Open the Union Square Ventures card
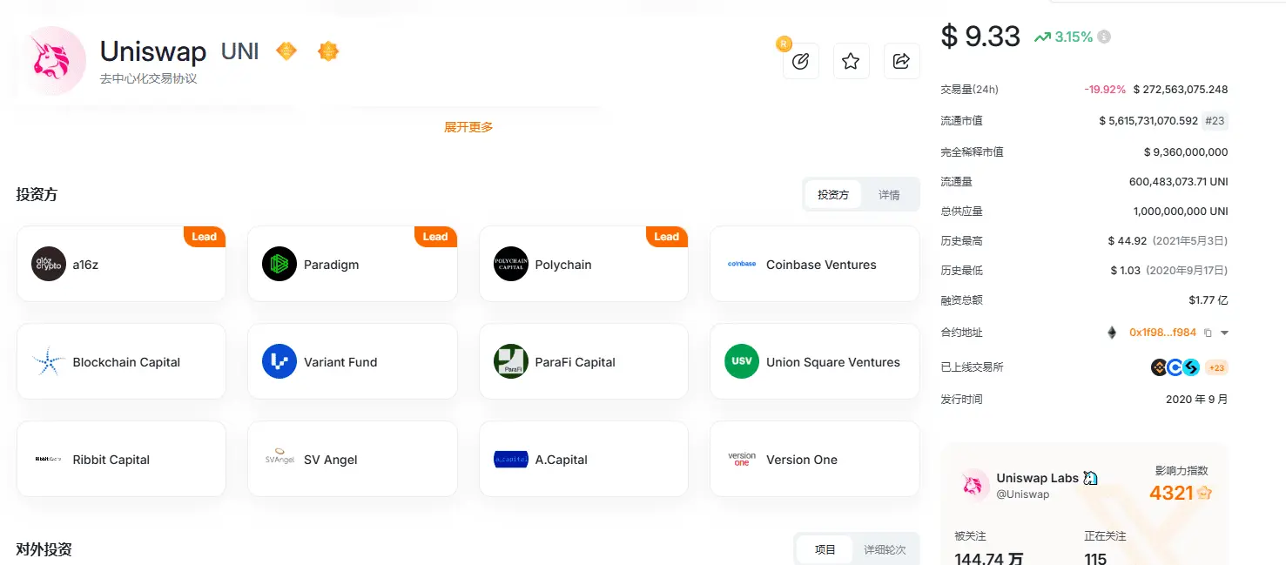 pyautogui.click(x=815, y=361)
